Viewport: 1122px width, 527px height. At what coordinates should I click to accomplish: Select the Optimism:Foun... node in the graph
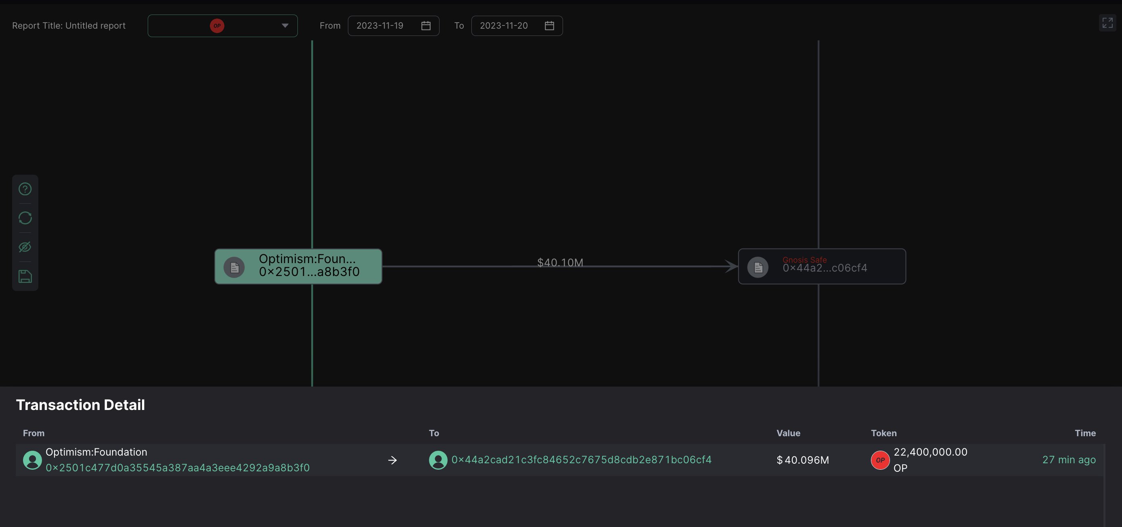298,267
